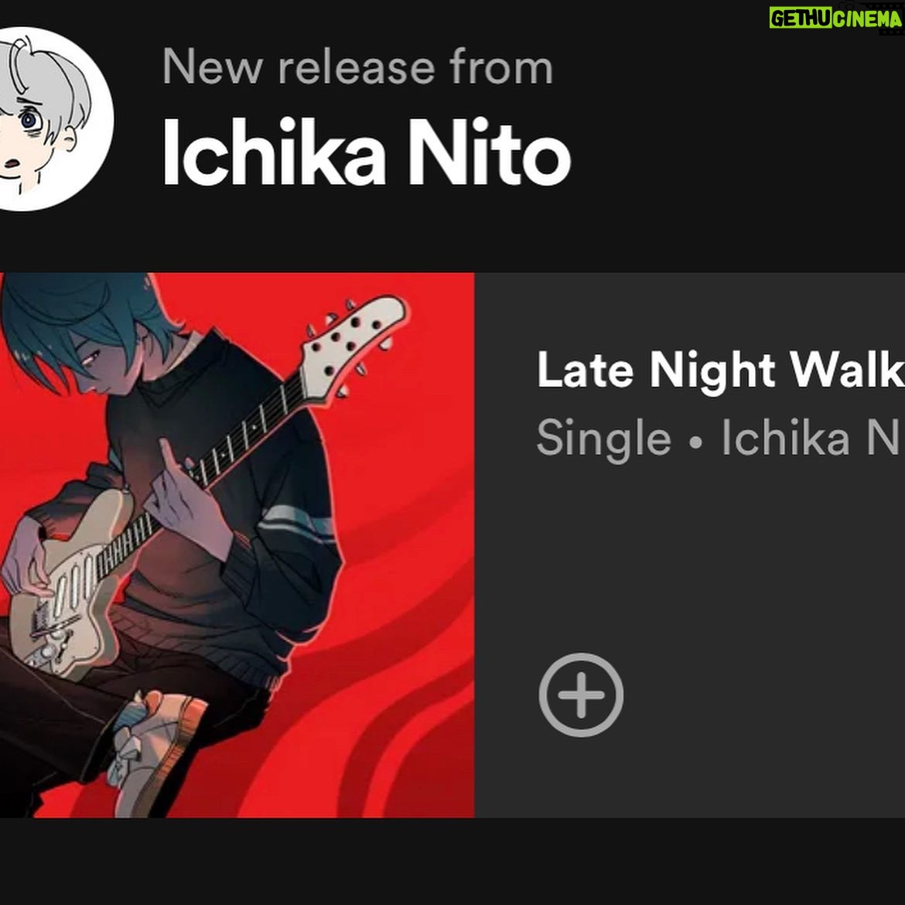This screenshot has height=905, width=905.
Task: Click the CINEMA word in the watermark
Action: point(867,19)
